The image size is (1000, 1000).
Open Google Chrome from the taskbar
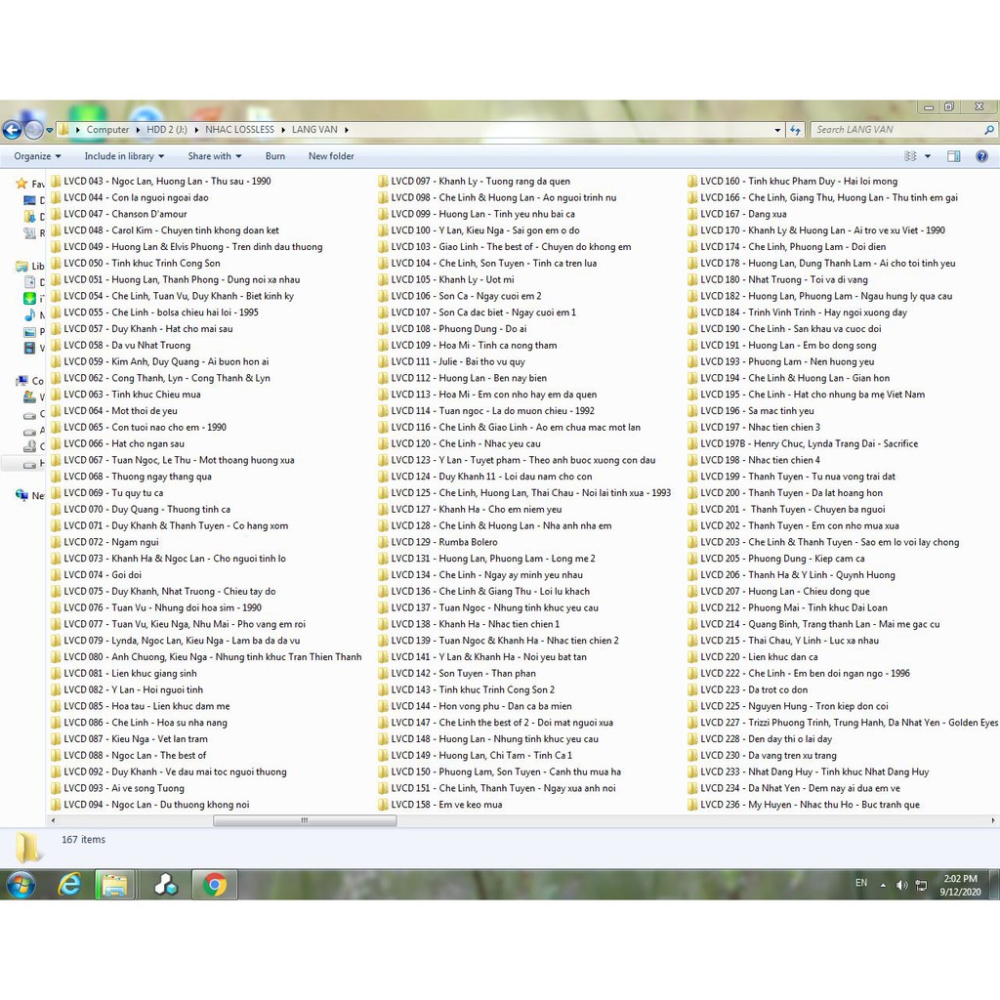pos(214,885)
